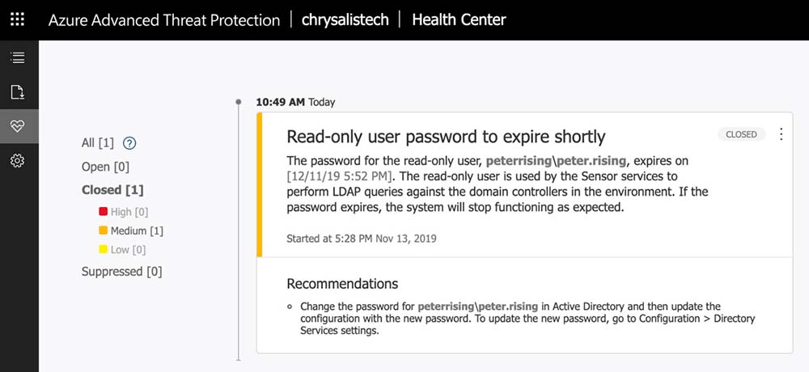Show All [1] health alerts
Screen dimensions: 809x372
click(98, 143)
